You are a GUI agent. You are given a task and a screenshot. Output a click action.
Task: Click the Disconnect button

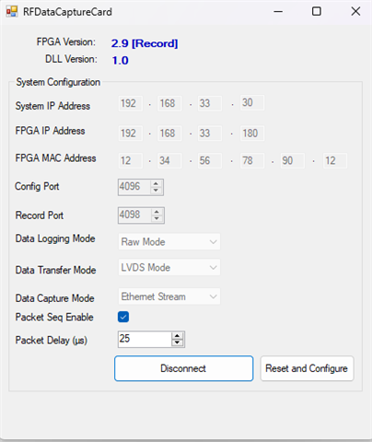pos(184,368)
